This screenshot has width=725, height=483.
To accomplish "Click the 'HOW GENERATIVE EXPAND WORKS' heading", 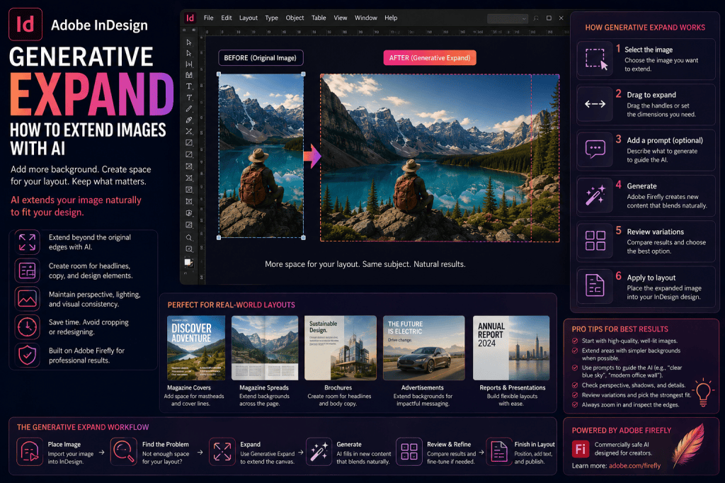I will (x=645, y=28).
